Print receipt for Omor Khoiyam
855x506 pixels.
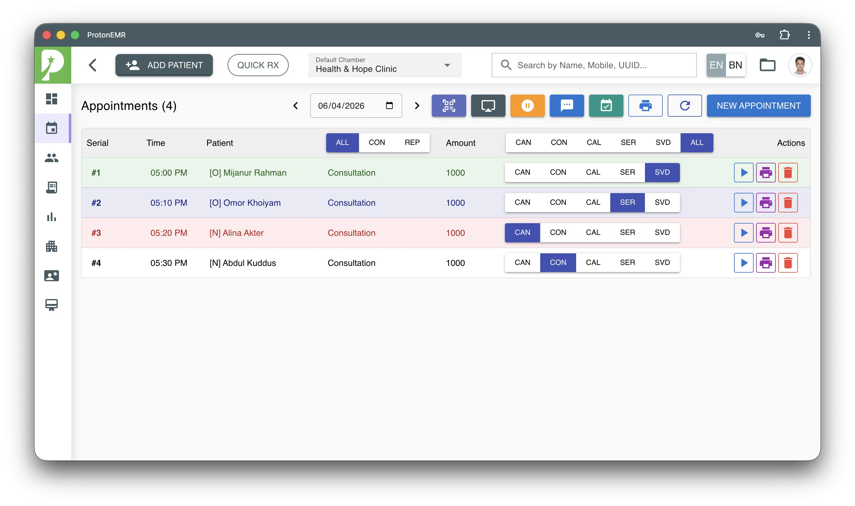coord(766,203)
